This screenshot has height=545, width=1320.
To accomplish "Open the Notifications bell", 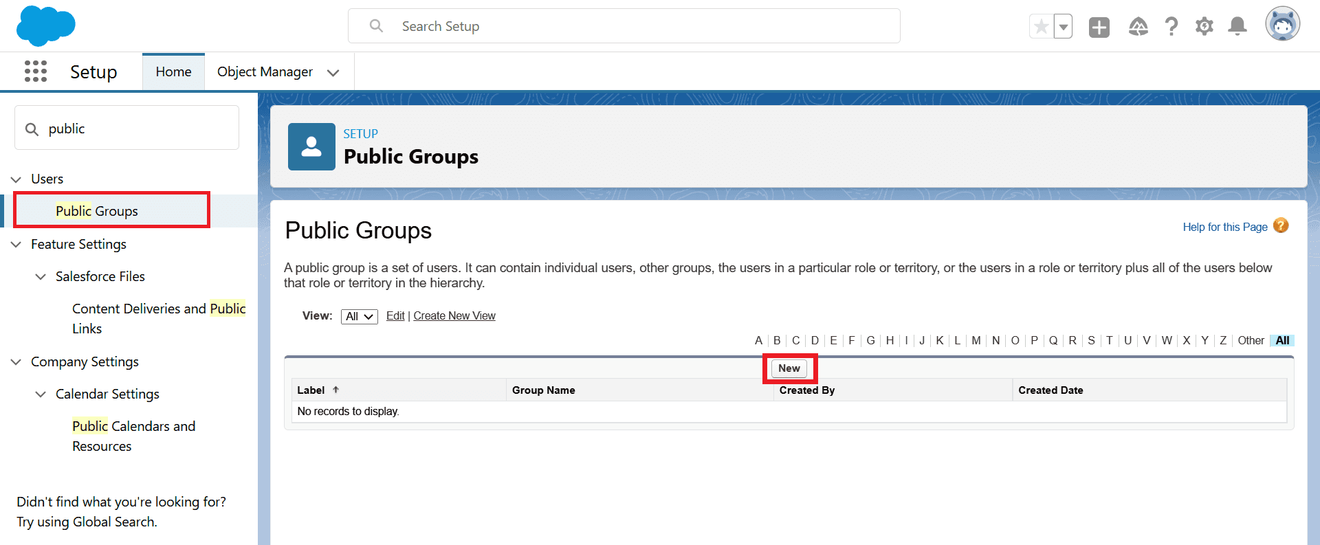I will [1237, 27].
